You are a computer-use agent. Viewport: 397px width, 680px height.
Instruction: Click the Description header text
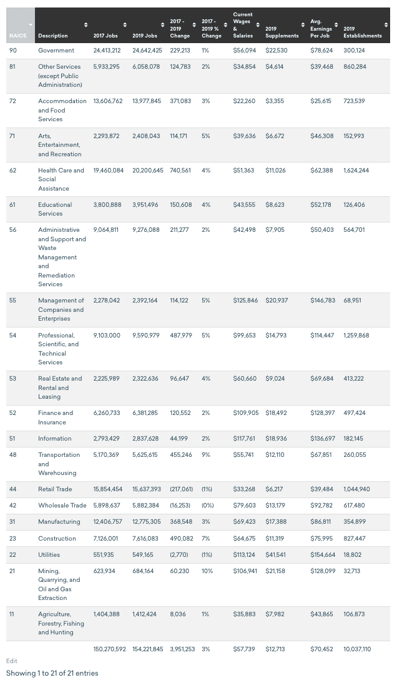(x=53, y=36)
